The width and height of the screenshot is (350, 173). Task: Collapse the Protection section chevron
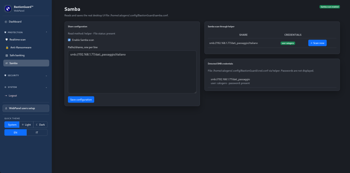46,32
